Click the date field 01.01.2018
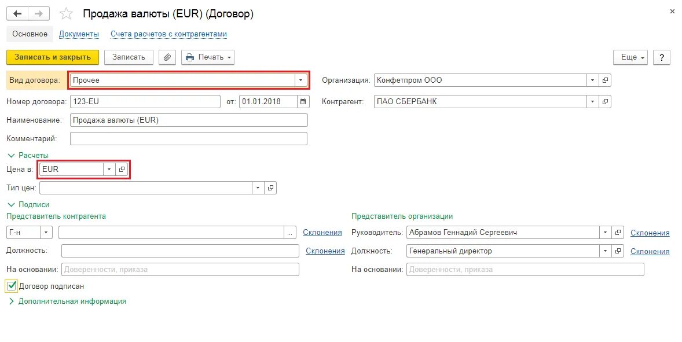682x342 pixels. pyautogui.click(x=269, y=102)
